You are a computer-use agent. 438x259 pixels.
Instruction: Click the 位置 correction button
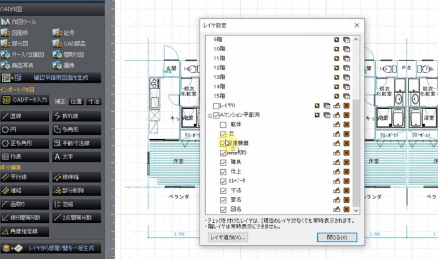(76, 102)
